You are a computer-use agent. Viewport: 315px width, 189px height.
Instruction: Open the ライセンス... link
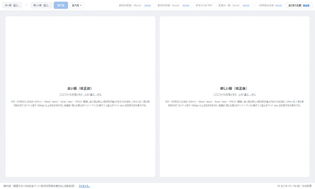pos(84,186)
